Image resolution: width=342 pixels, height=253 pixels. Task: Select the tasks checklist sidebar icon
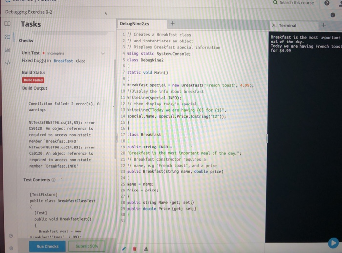[7, 37]
